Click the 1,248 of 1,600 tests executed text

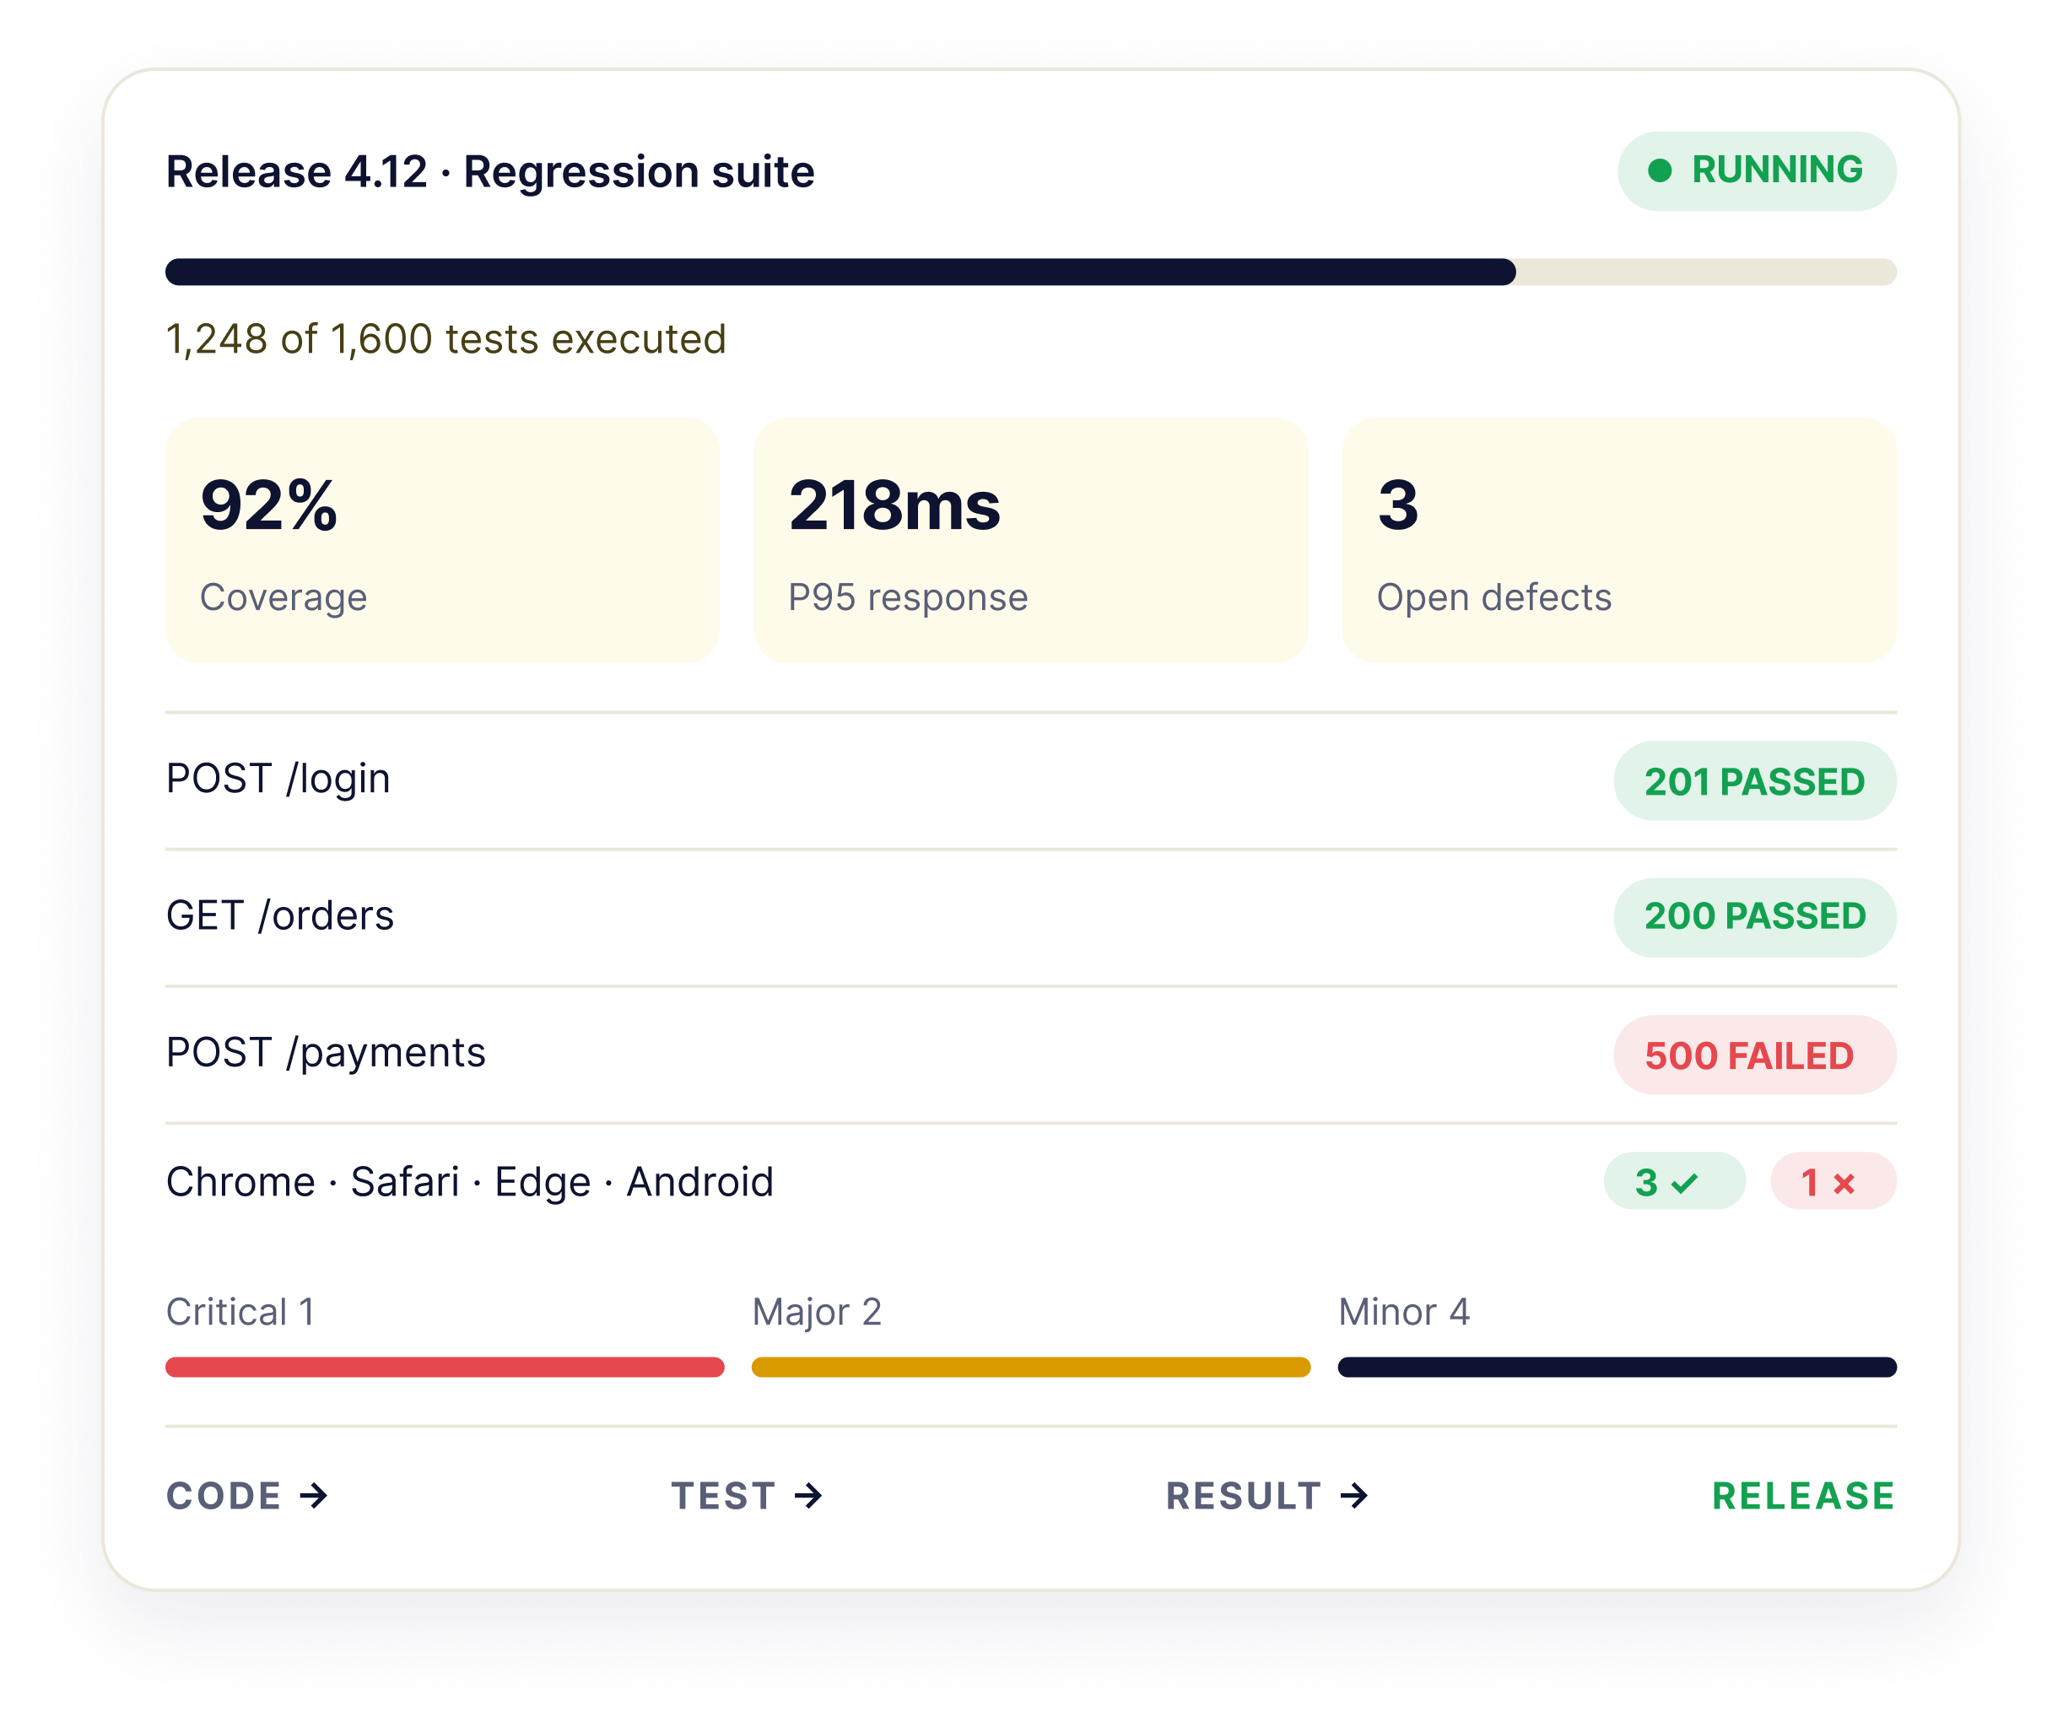point(446,340)
